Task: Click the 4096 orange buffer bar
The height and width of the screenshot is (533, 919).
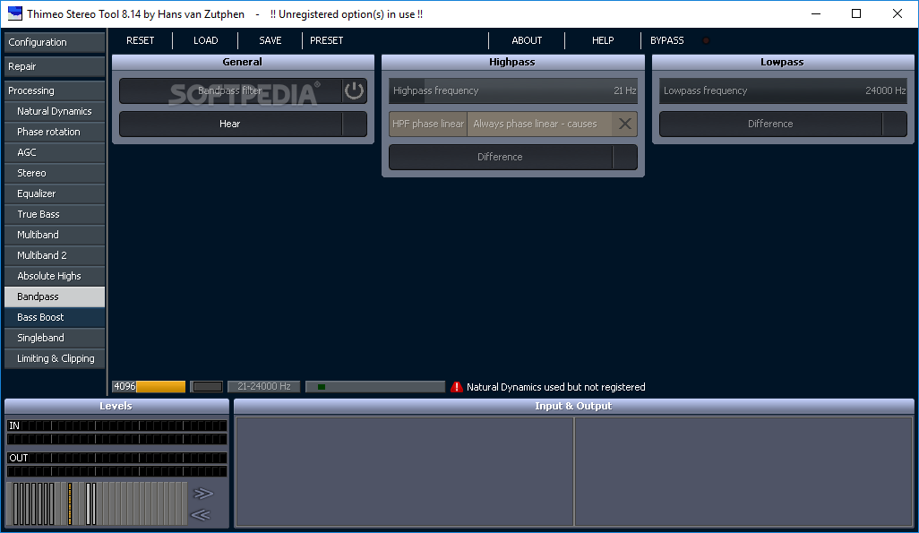Action: (x=149, y=386)
